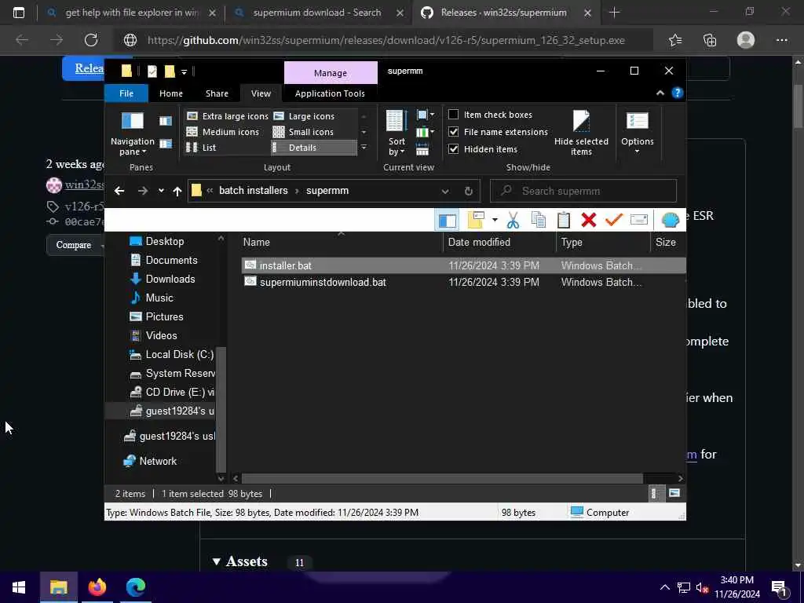Click the Manage contextual tab
804x603 pixels.
tap(331, 73)
